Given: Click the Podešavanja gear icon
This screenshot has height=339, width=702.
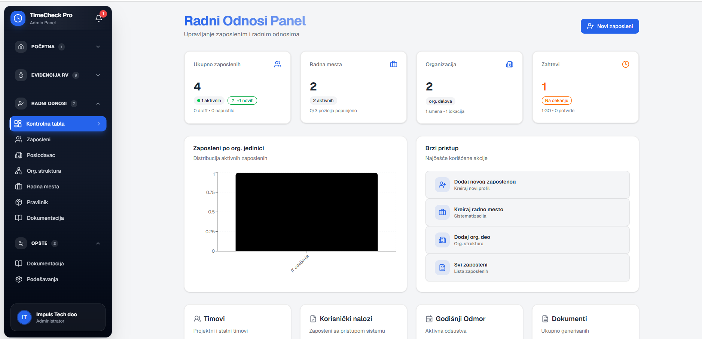Looking at the screenshot, I should [19, 279].
